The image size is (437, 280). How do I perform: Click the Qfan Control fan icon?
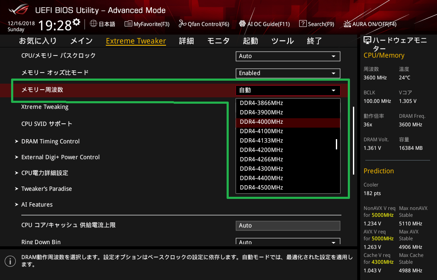point(182,24)
